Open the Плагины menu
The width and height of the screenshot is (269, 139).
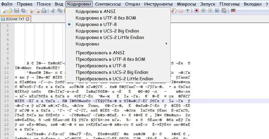pos(229,4)
